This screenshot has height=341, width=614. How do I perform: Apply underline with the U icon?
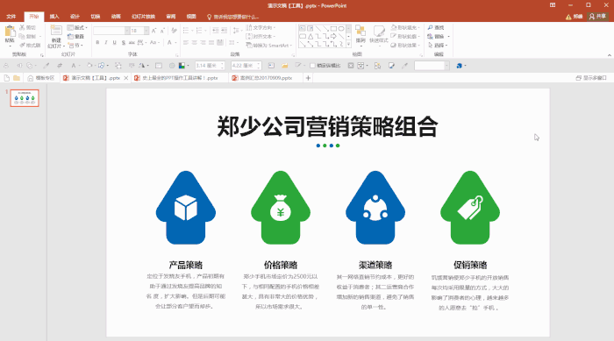click(114, 42)
